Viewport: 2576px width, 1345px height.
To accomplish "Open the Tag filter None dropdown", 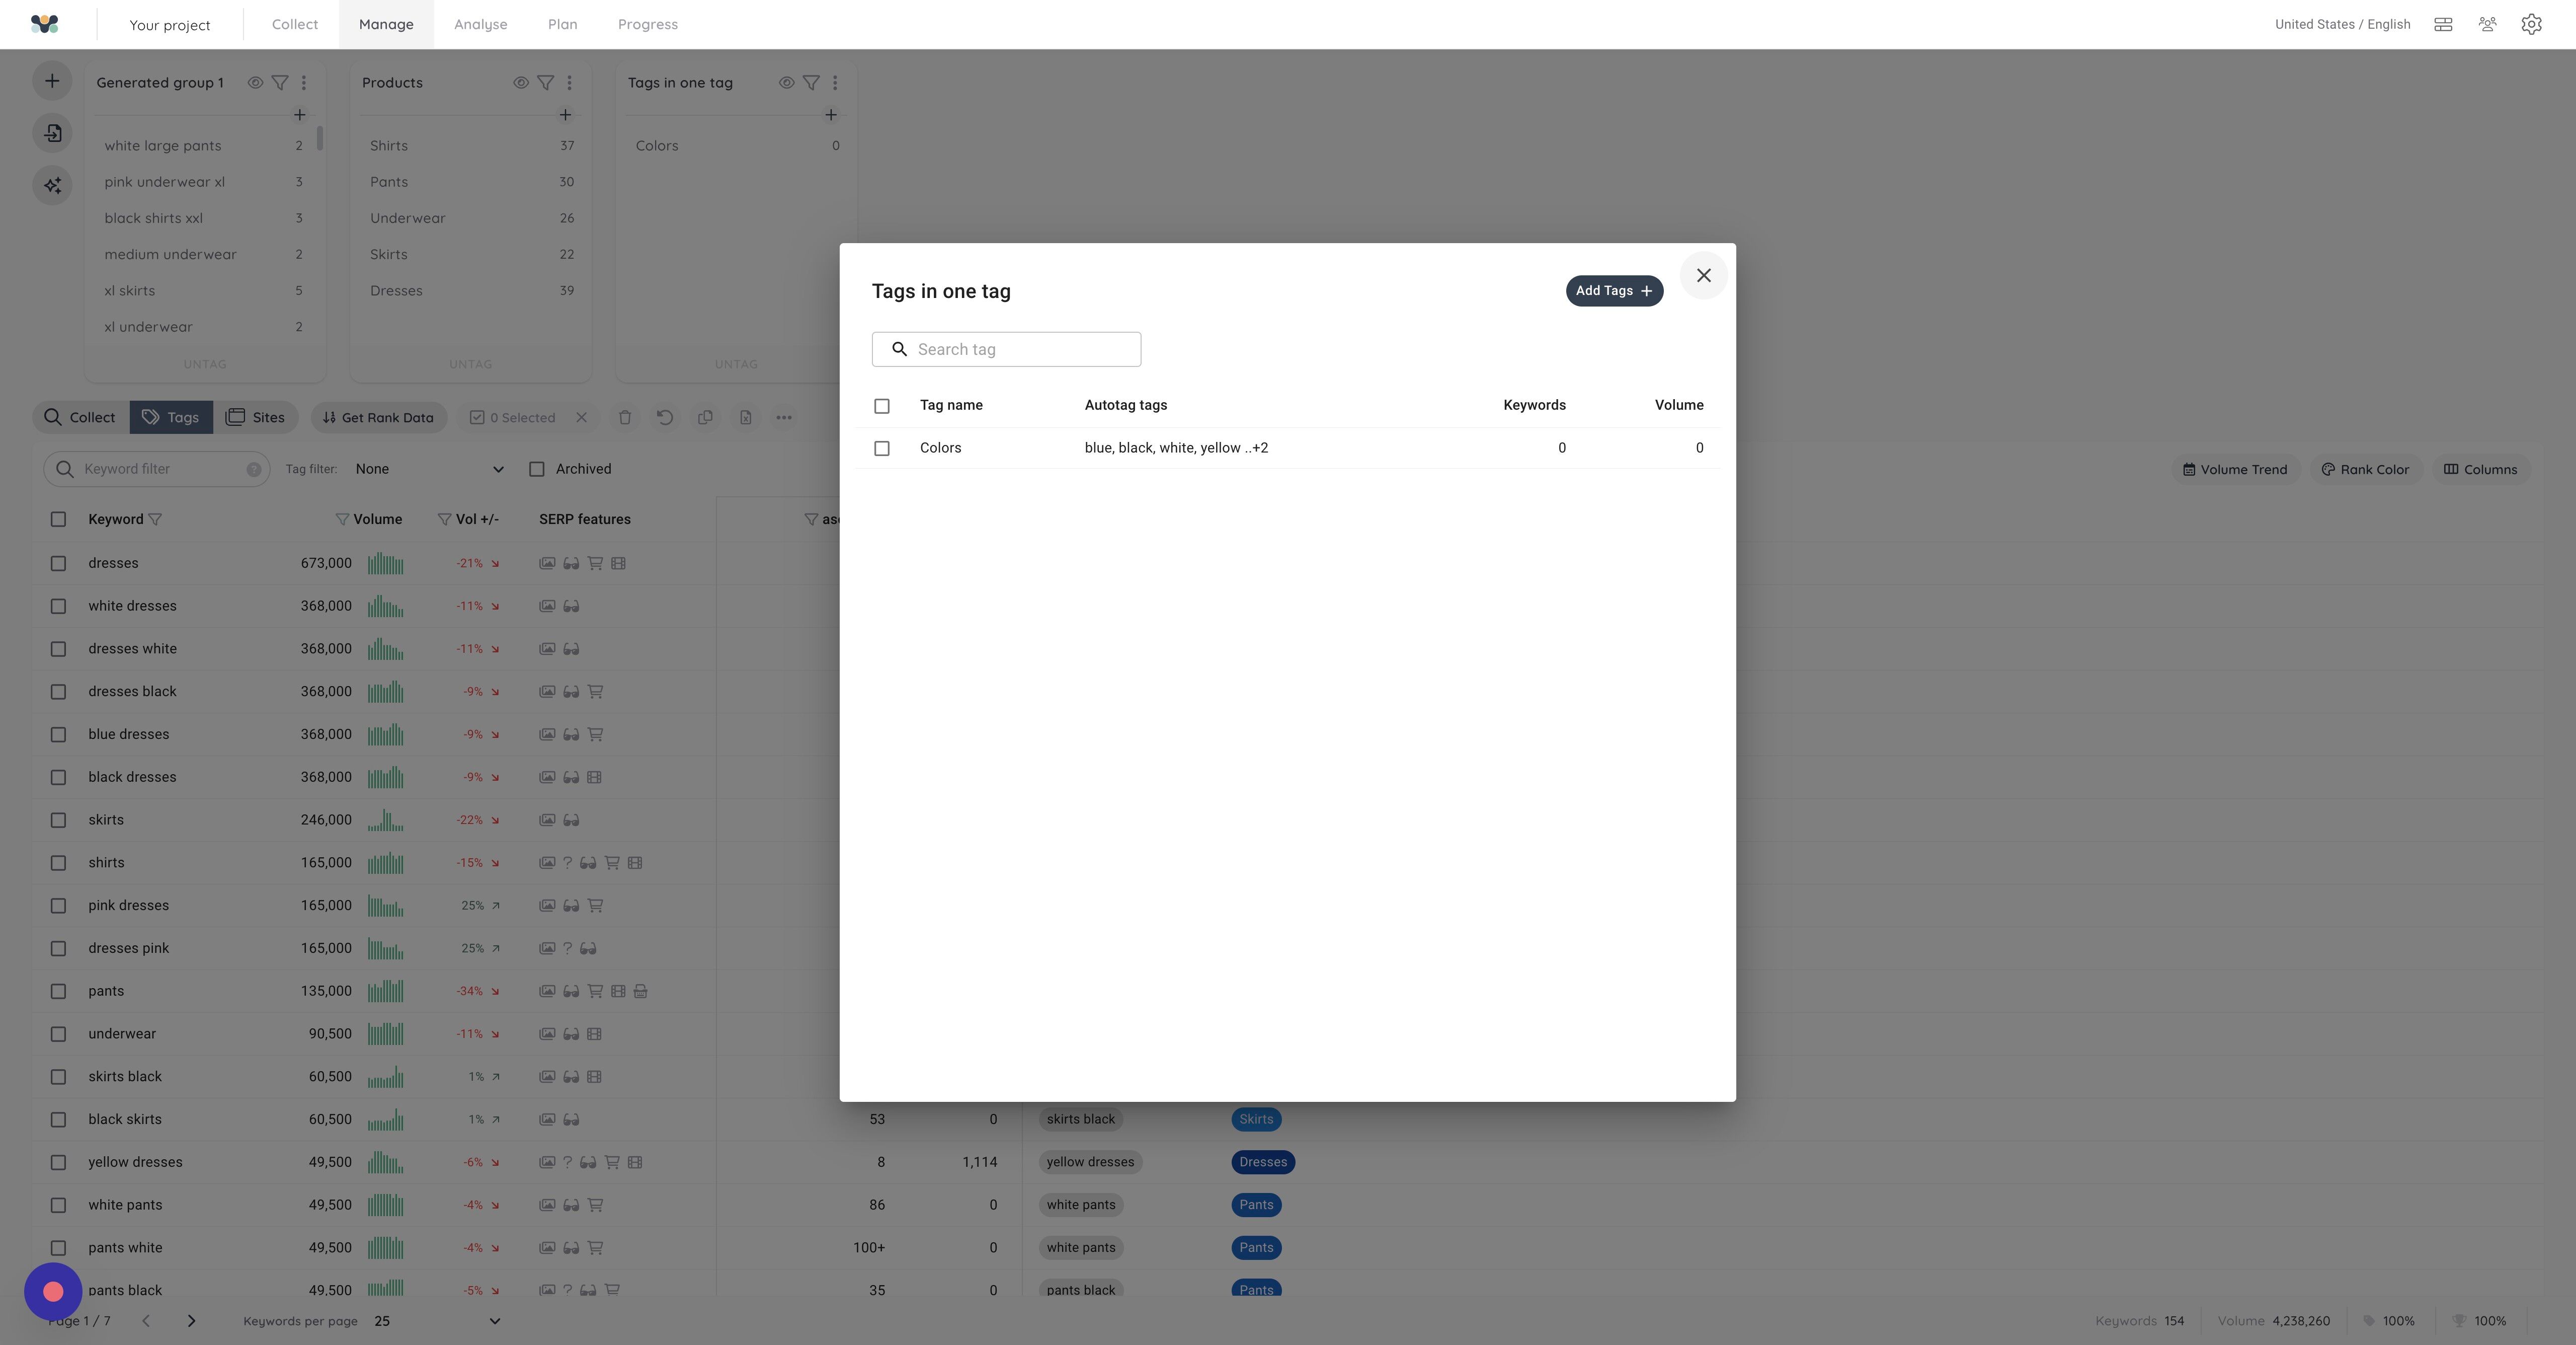I will pos(429,469).
